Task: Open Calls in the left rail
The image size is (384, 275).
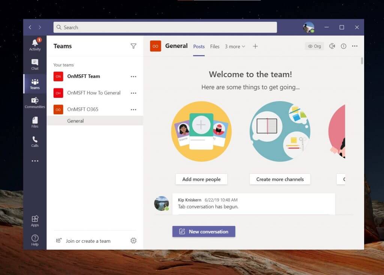Action: coord(35,142)
